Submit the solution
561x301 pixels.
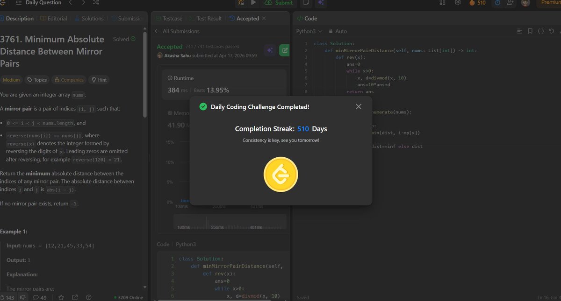(279, 3)
